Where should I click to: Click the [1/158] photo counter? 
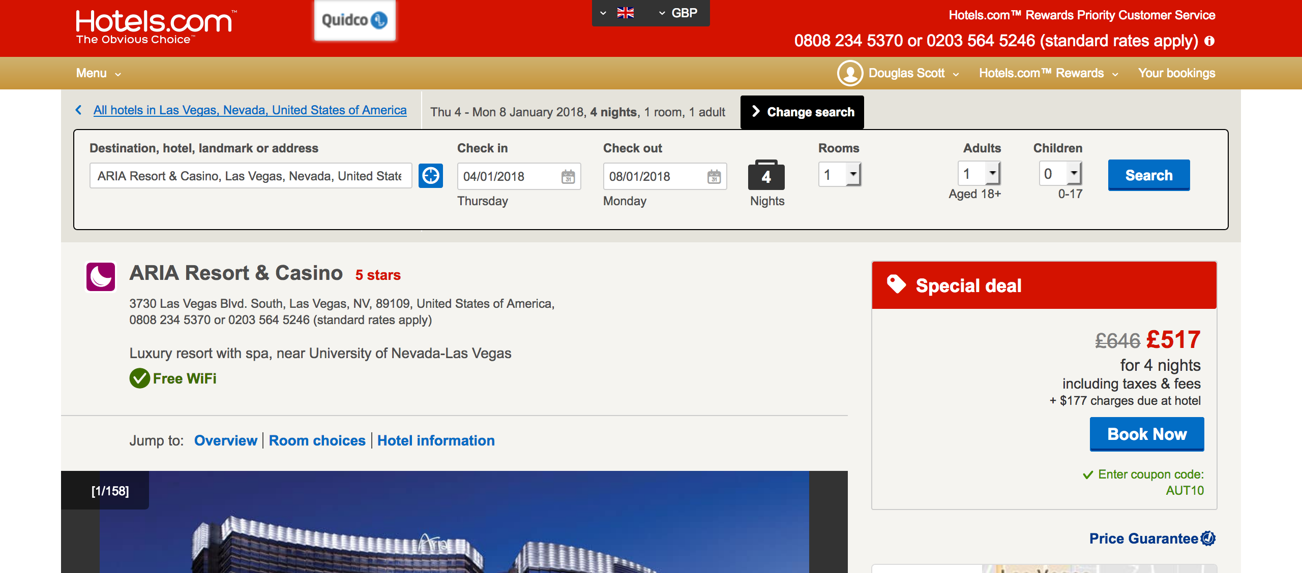point(110,491)
